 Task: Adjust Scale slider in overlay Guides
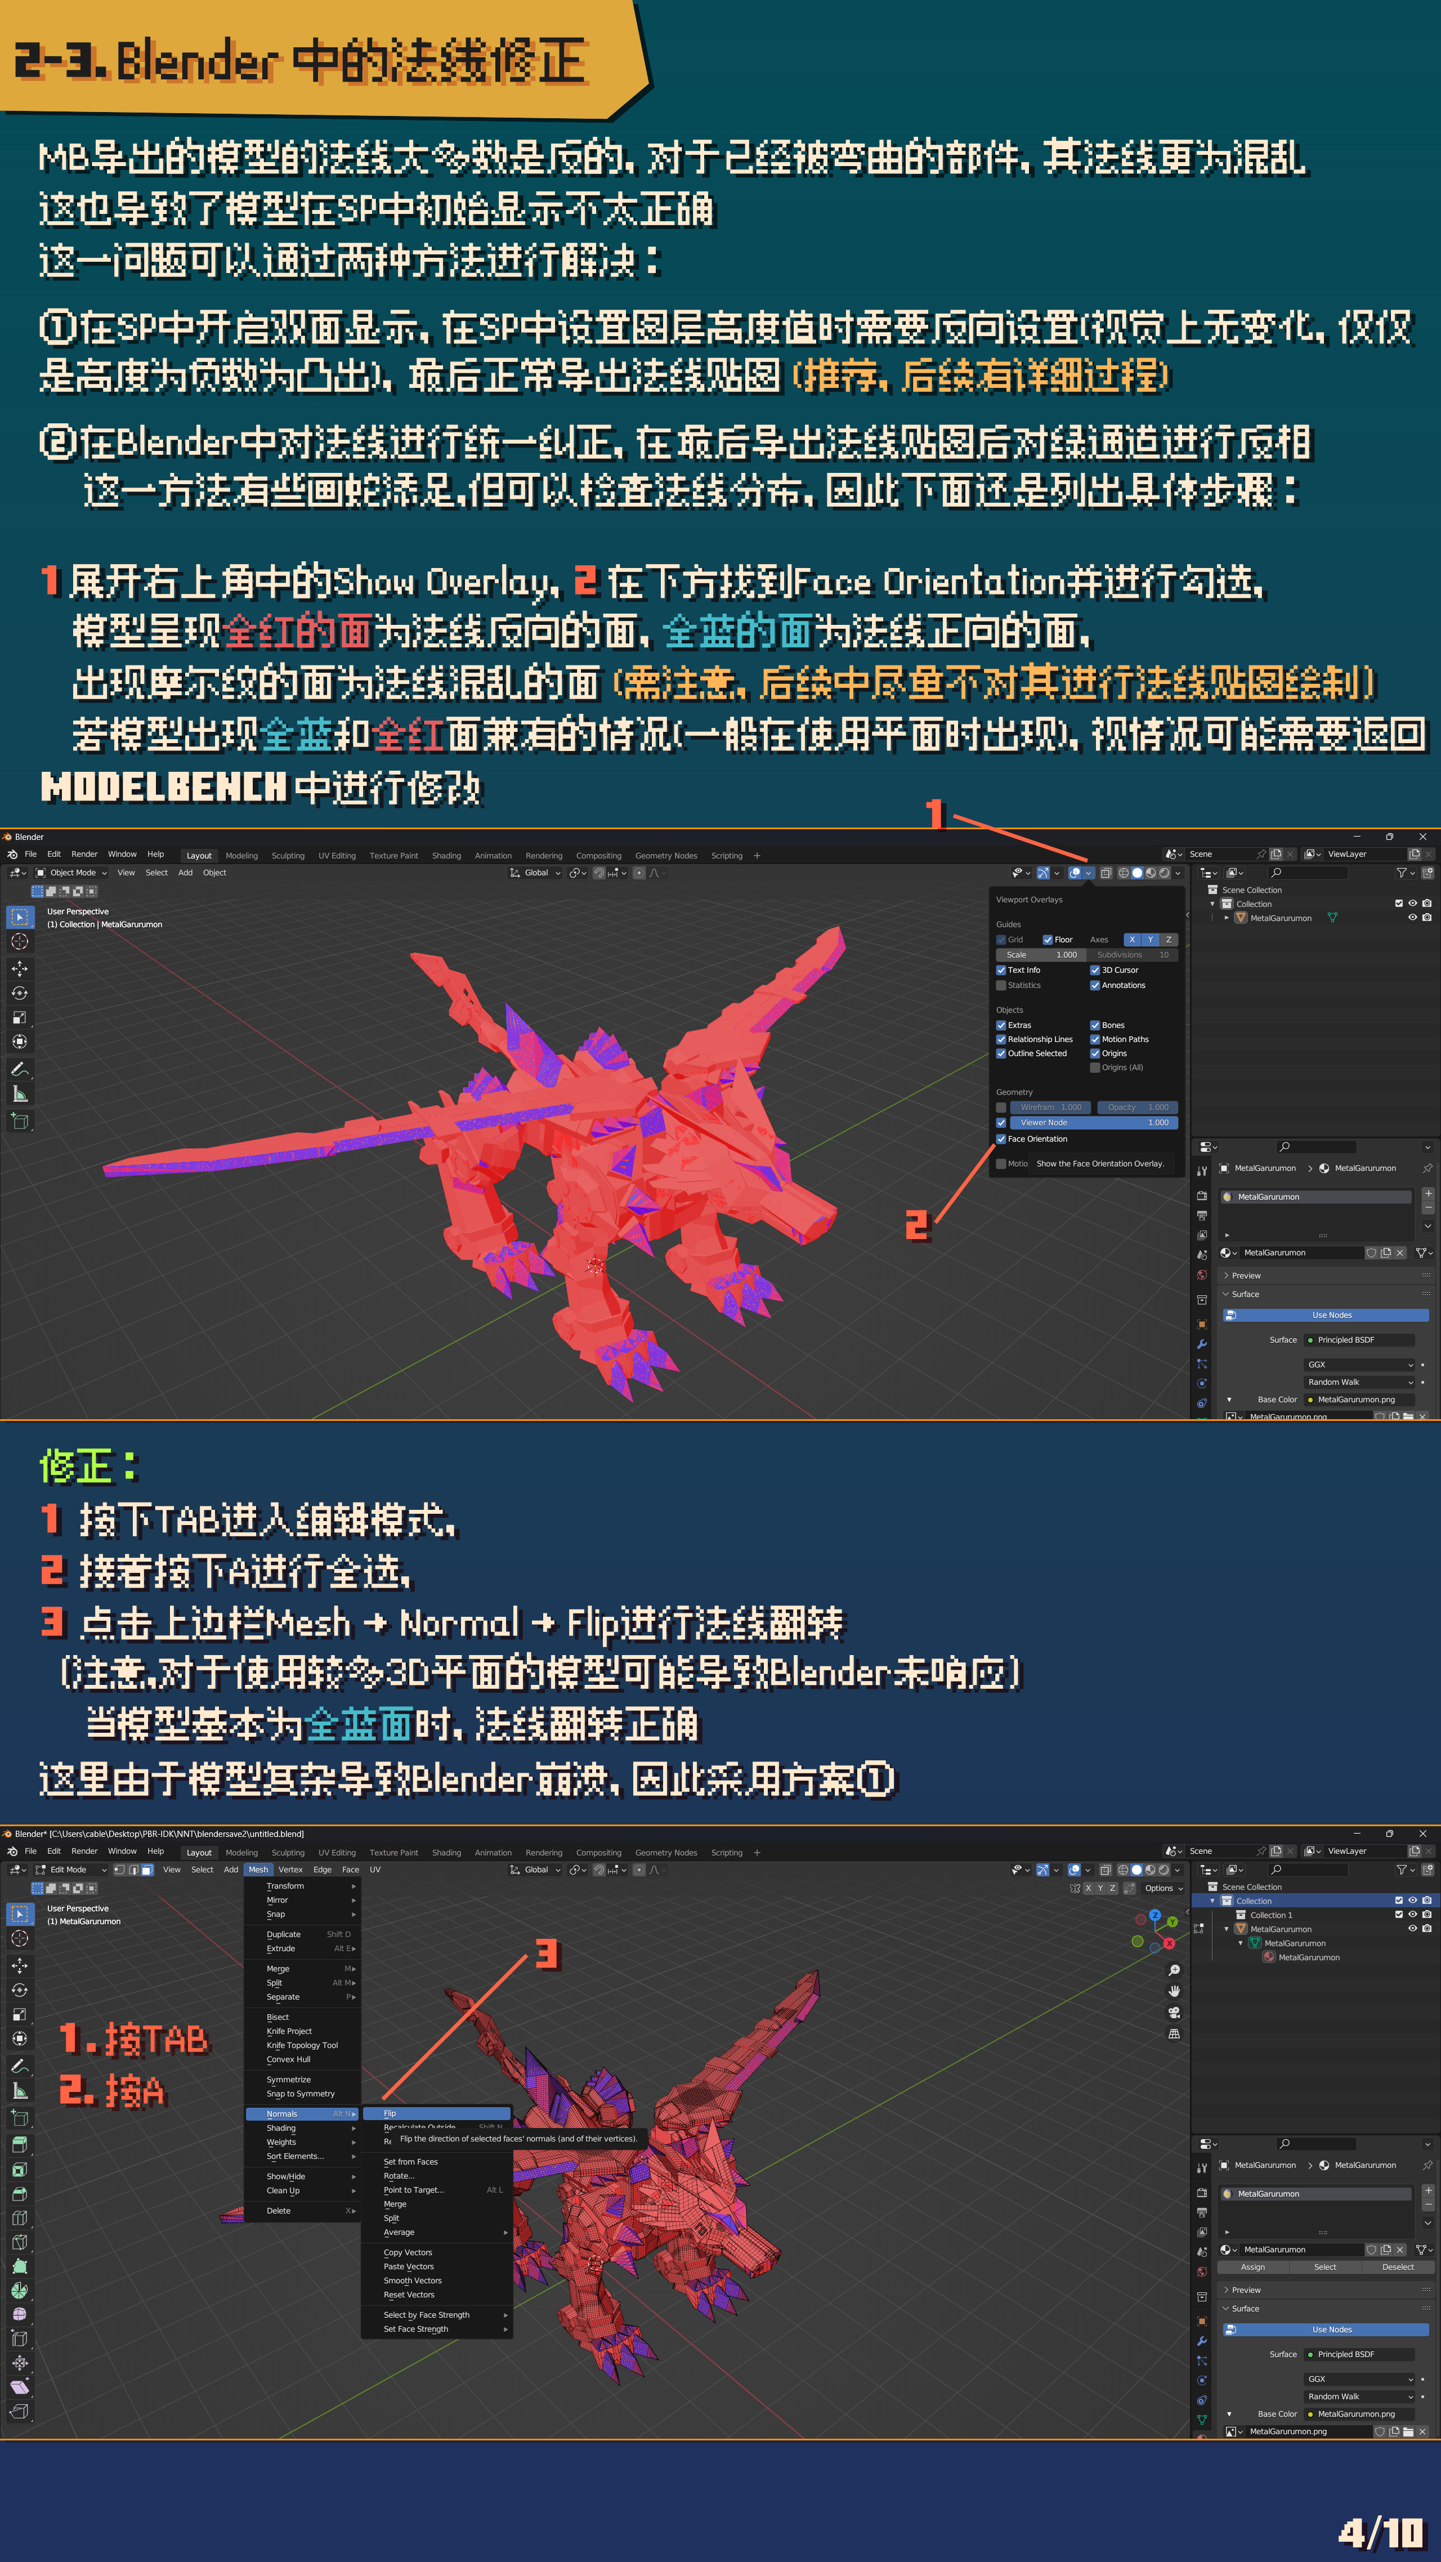1040,955
